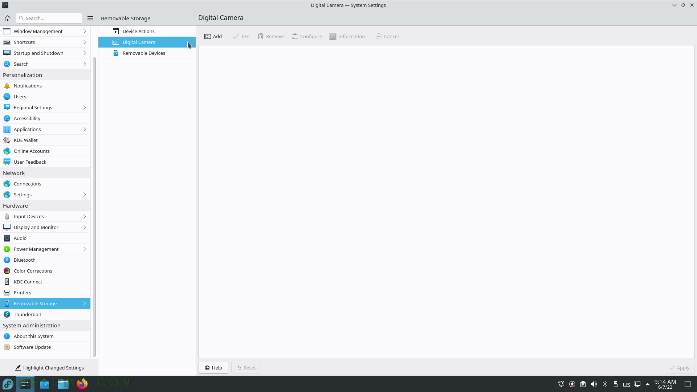Open the Search settings entry
This screenshot has height=392, width=697.
point(45,64)
